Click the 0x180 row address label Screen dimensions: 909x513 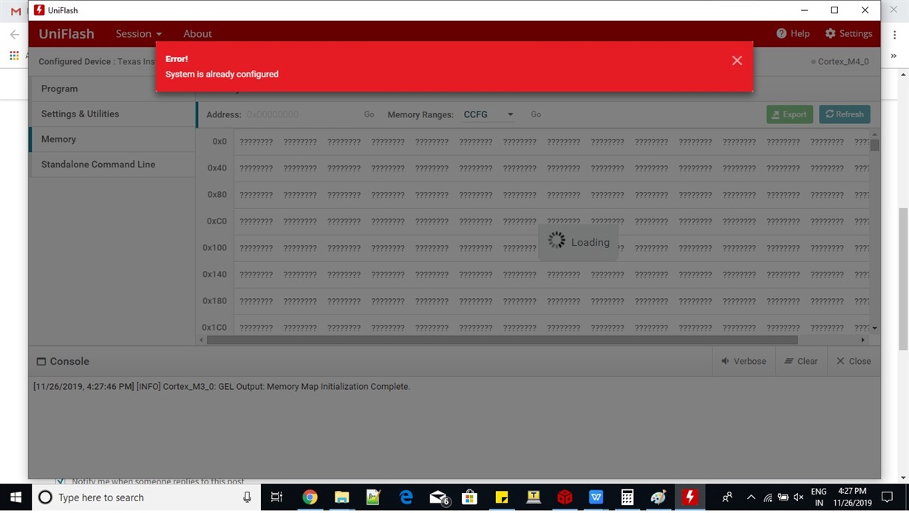(x=215, y=301)
